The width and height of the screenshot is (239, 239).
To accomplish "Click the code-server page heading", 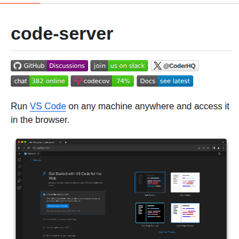I will coord(62,34).
